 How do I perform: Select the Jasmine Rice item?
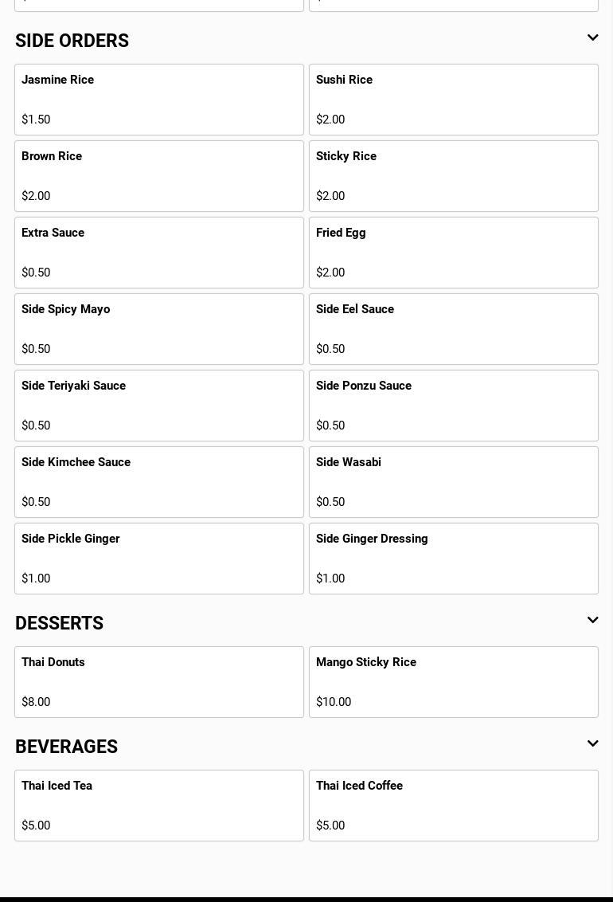coord(159,100)
